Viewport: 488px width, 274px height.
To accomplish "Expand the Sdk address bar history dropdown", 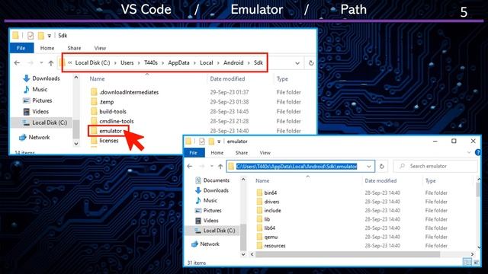I will pos(297,63).
